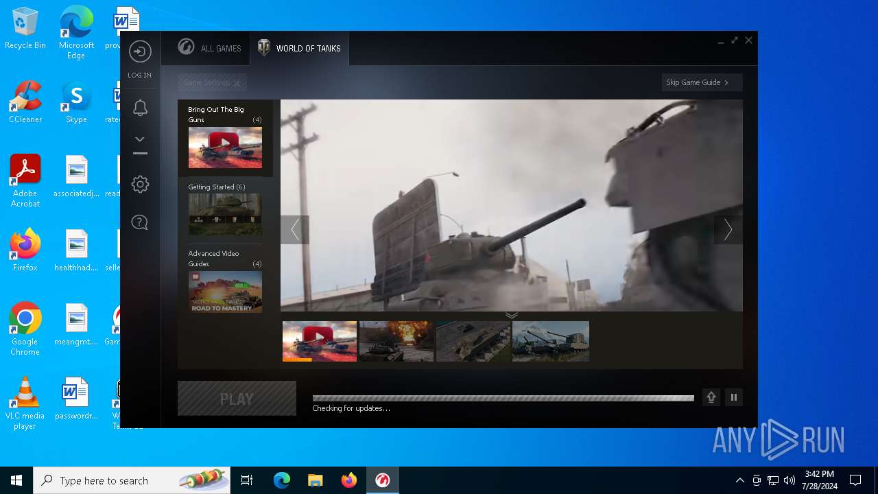This screenshot has width=878, height=494.
Task: Open help question mark icon
Action: click(x=140, y=222)
